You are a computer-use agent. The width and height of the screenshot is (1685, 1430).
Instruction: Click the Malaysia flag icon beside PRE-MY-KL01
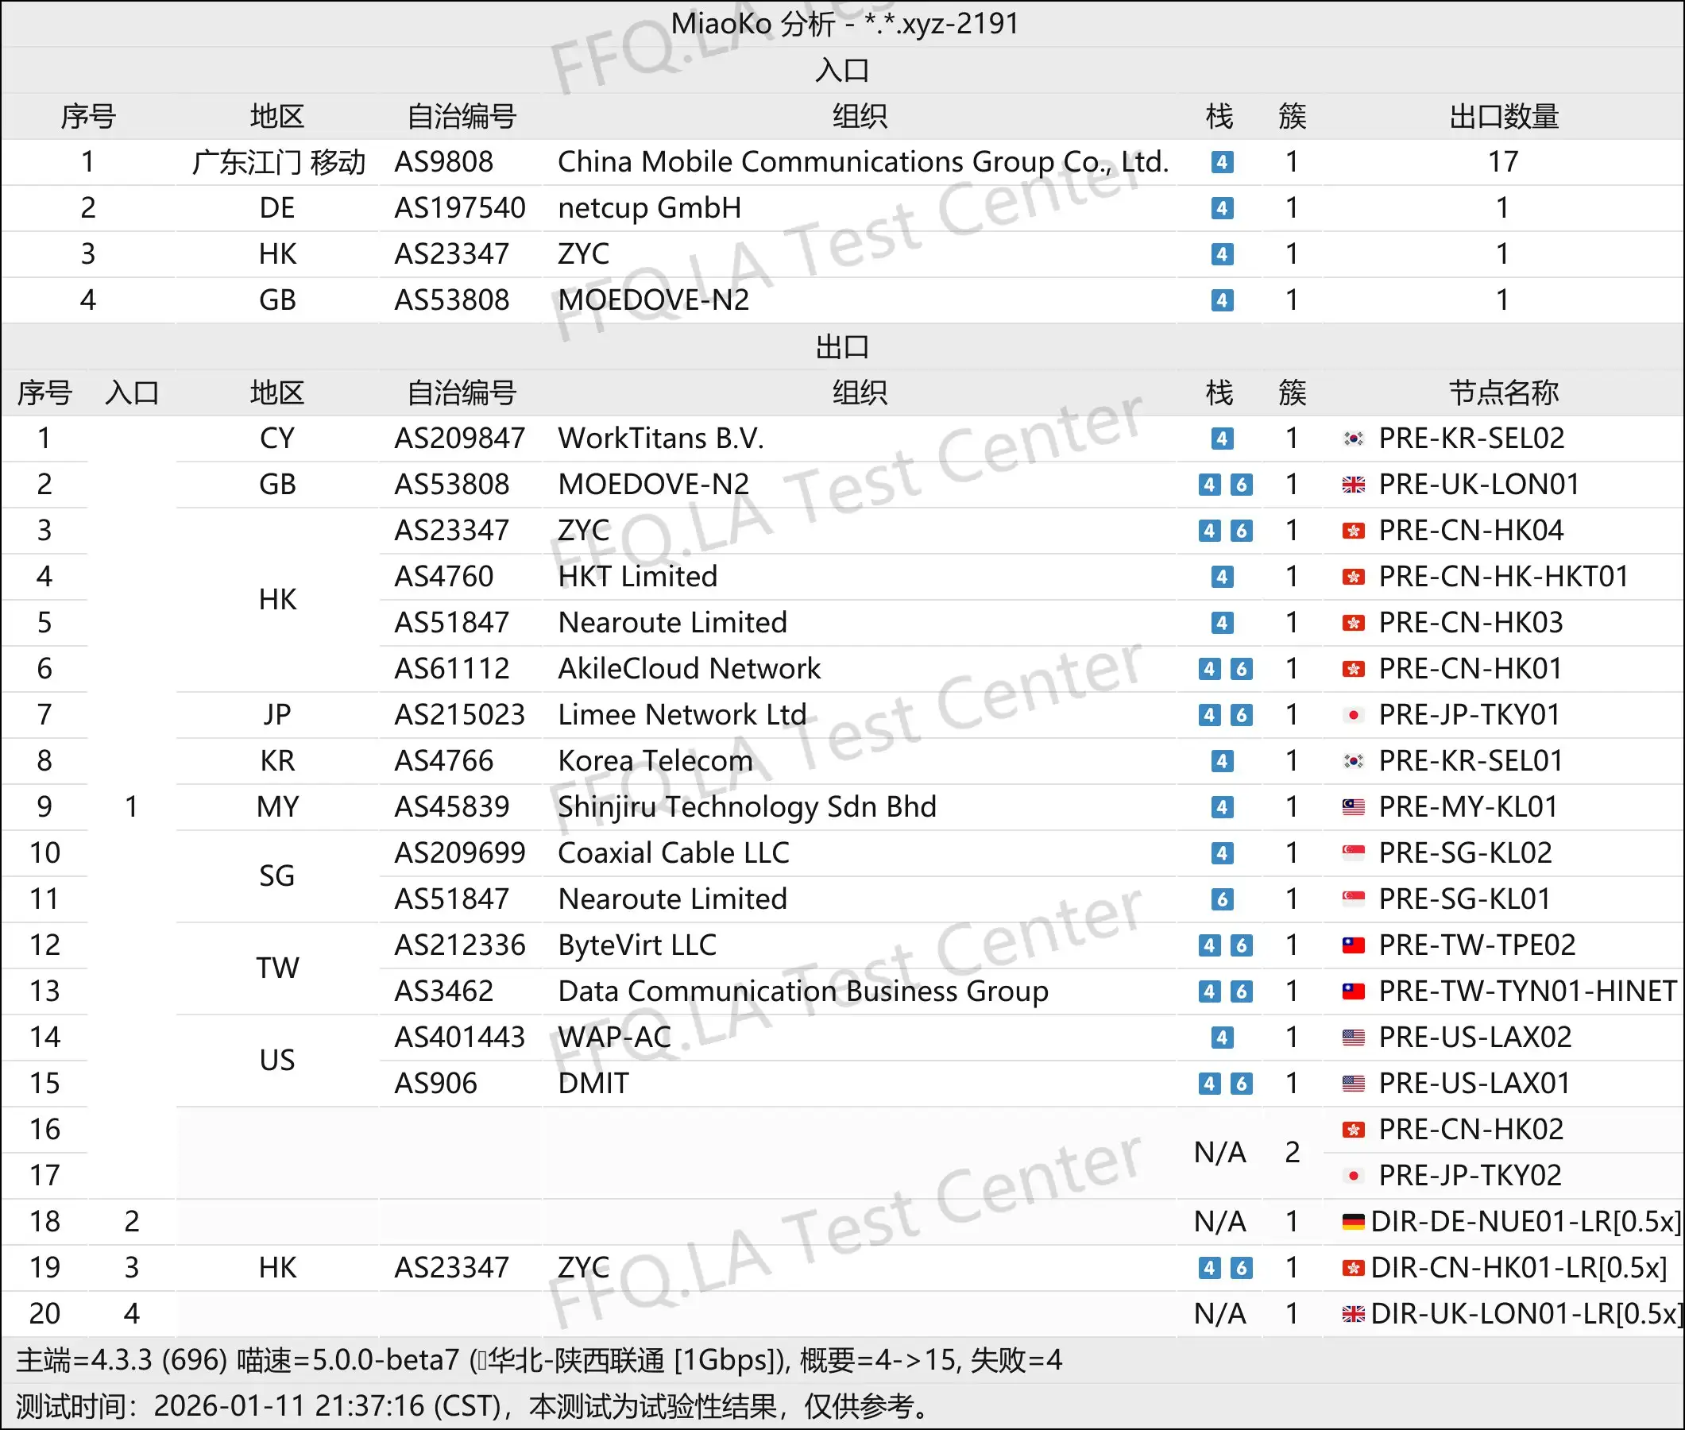1354,806
